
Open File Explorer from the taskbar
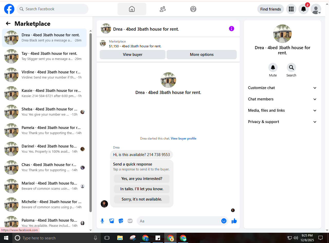tap(120, 238)
